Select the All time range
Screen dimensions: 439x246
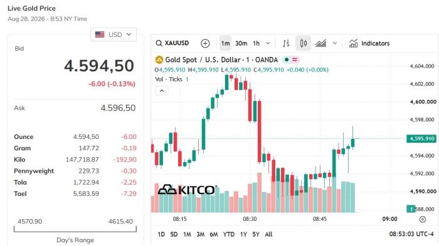point(268,234)
